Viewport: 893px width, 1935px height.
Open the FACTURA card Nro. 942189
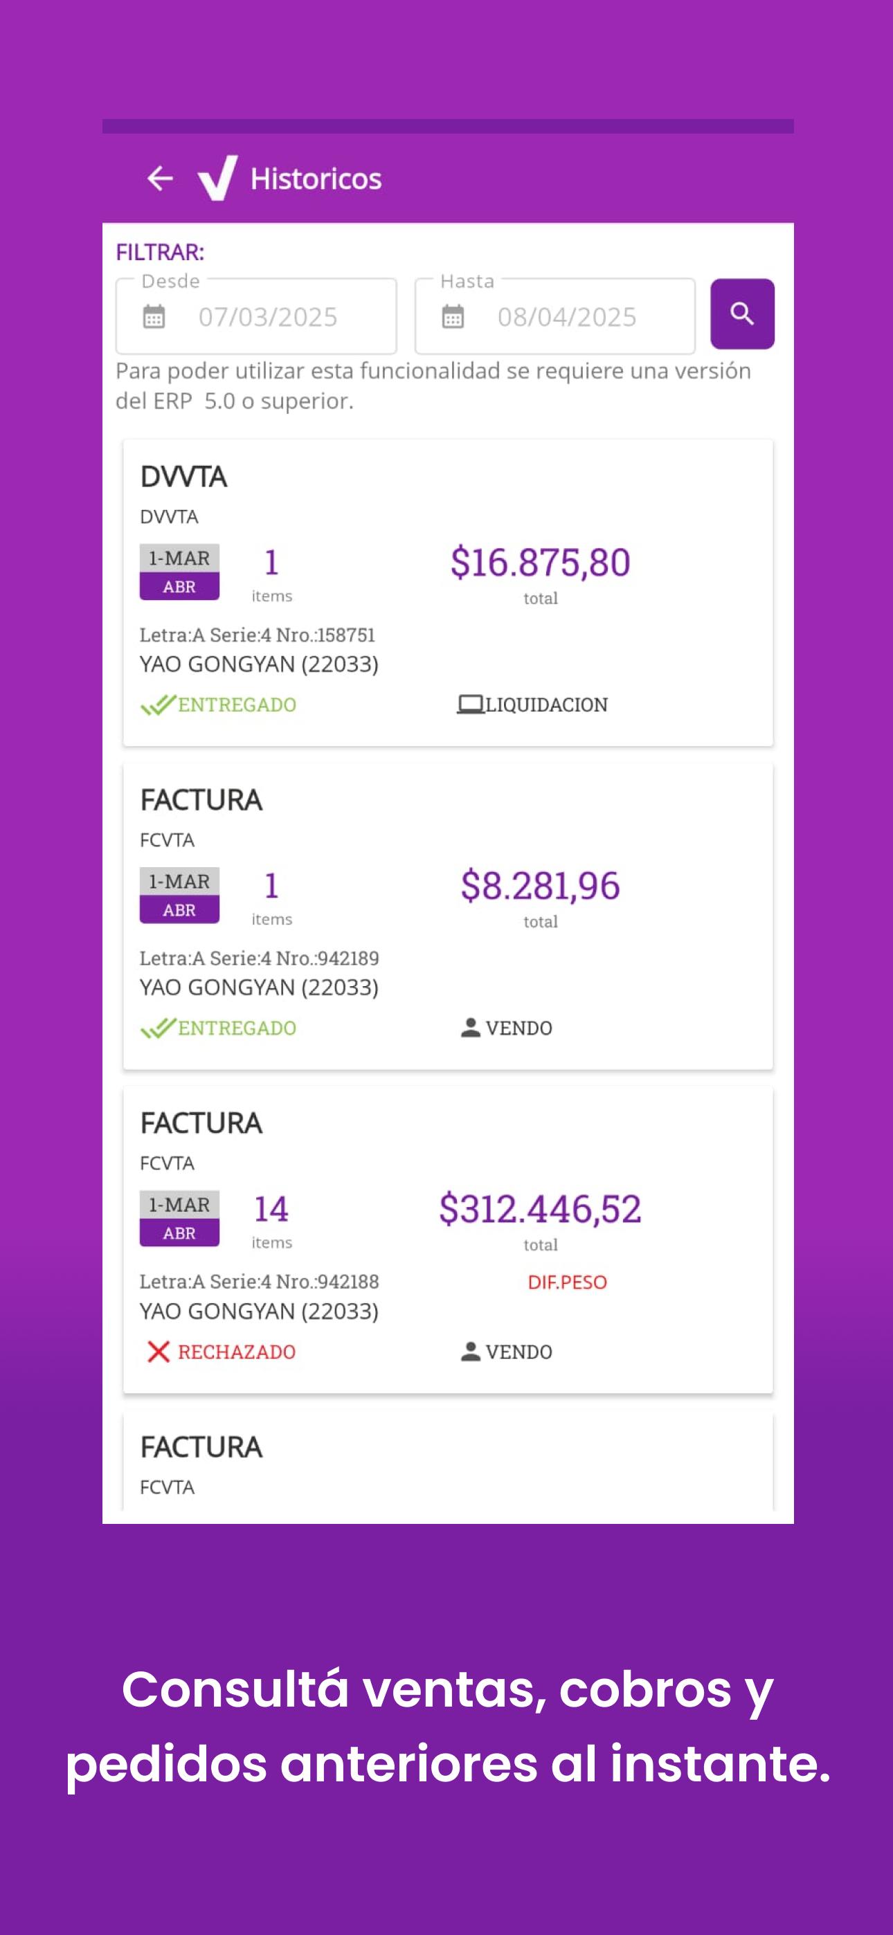point(448,916)
